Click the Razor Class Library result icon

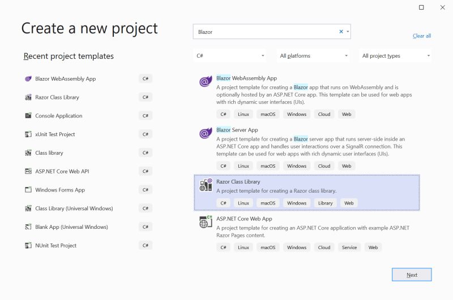pyautogui.click(x=206, y=185)
